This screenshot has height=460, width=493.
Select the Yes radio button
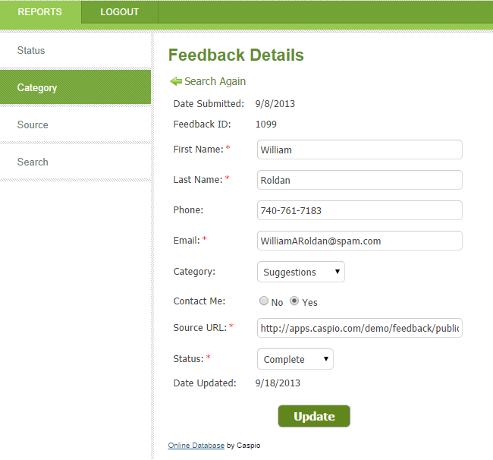point(295,301)
